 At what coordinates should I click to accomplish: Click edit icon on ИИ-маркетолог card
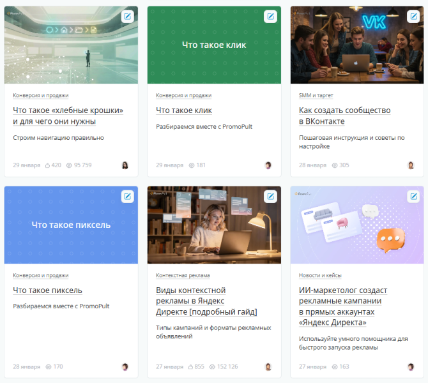(x=414, y=197)
